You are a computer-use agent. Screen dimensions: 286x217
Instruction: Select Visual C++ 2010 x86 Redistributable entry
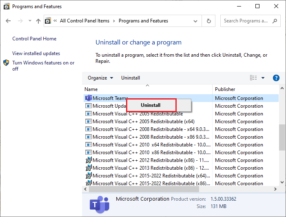[151, 153]
